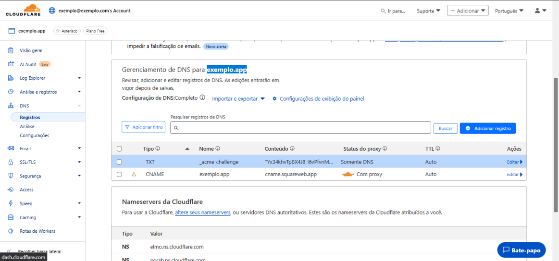Open the Português language dropdown

click(509, 11)
